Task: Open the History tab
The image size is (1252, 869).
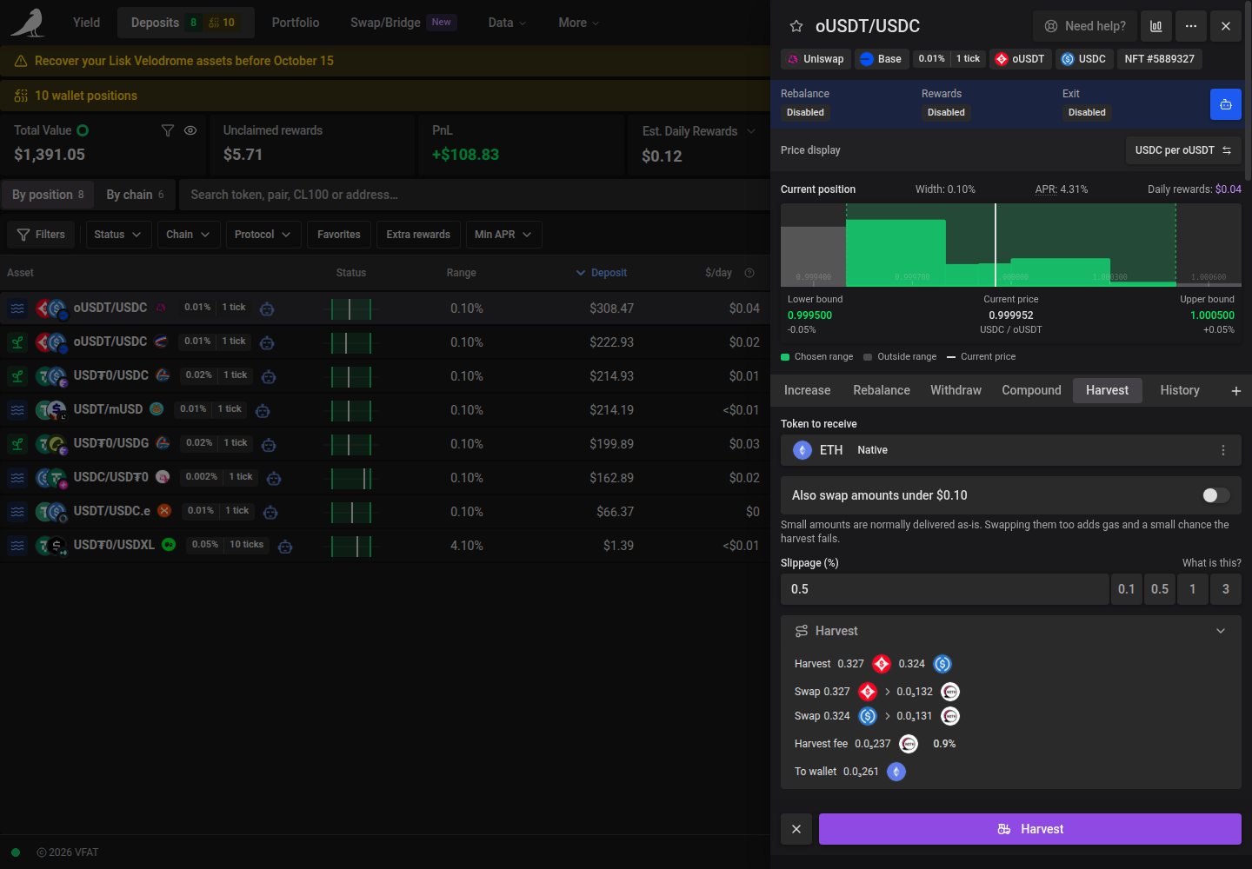Action: [1180, 391]
